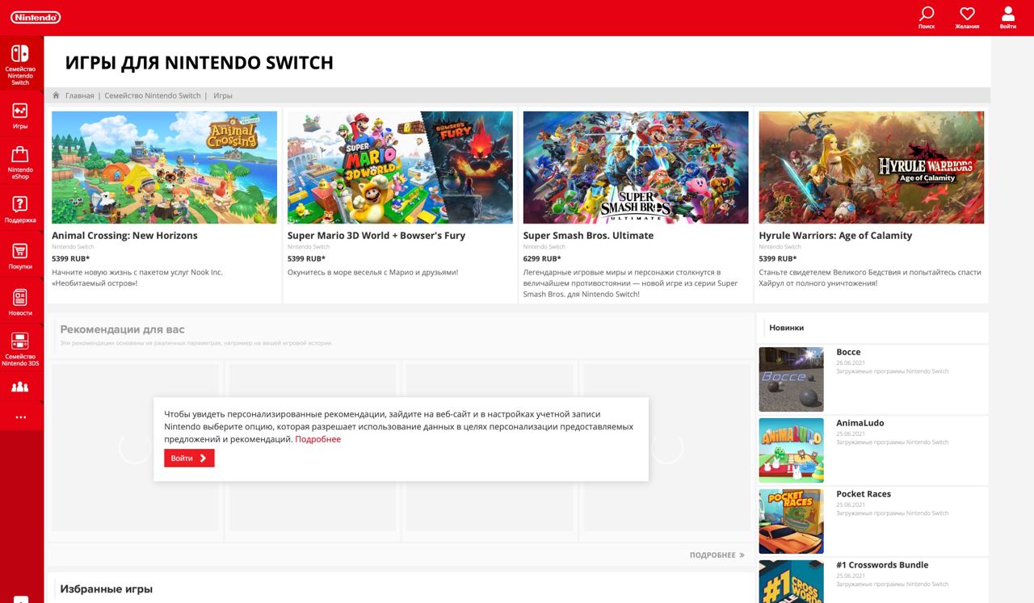
Task: Click Animal Crossing: New Horizons title
Action: click(x=124, y=236)
